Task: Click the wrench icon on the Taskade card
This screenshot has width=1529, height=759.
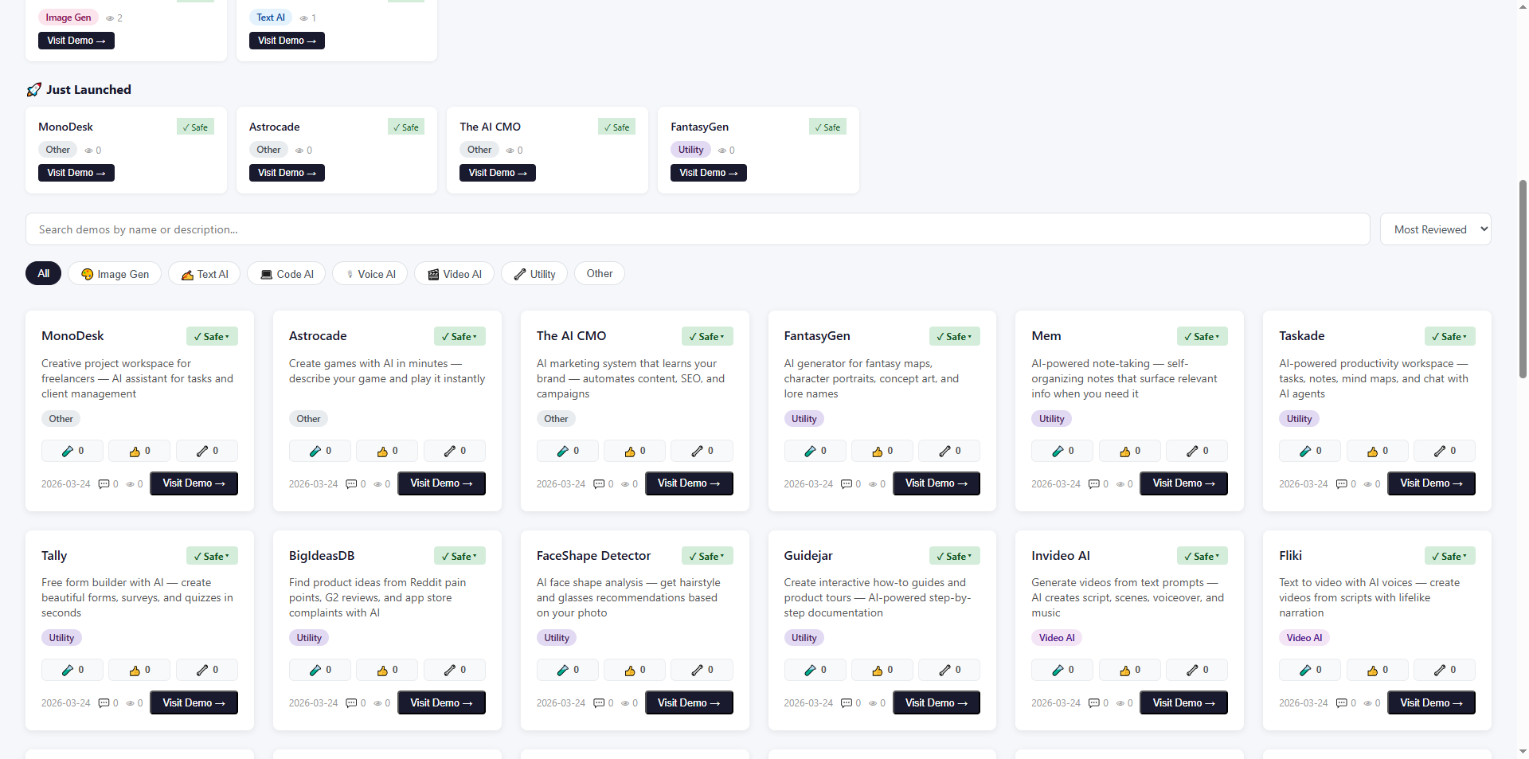Action: click(x=1440, y=452)
